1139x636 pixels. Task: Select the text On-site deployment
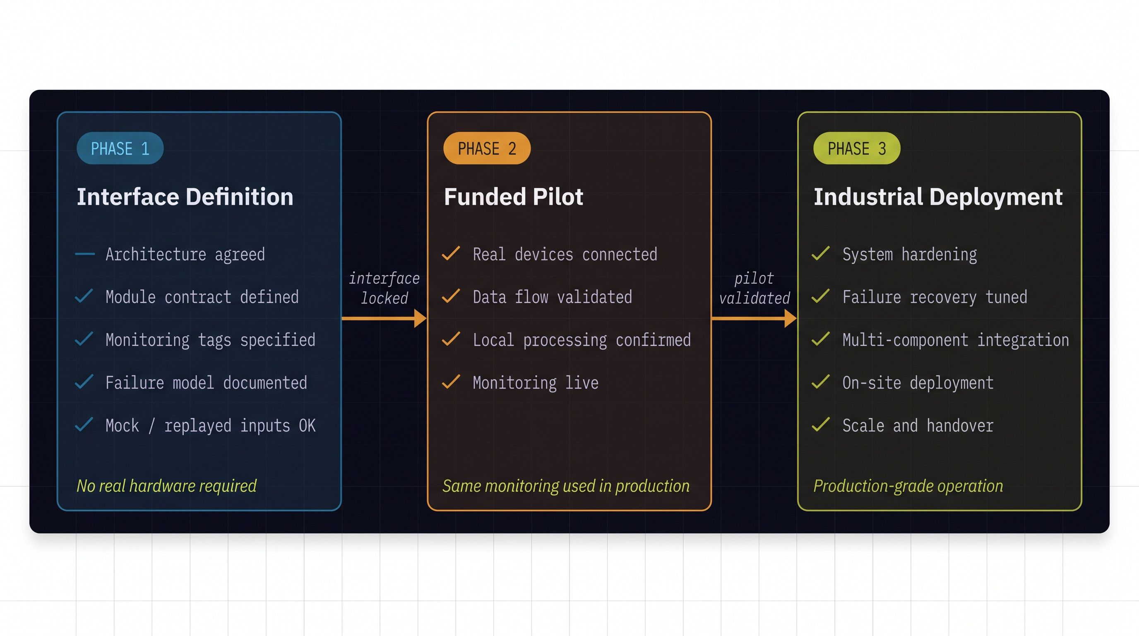coord(918,383)
